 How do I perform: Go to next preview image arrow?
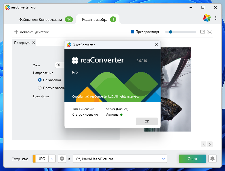pyautogui.click(x=210, y=144)
